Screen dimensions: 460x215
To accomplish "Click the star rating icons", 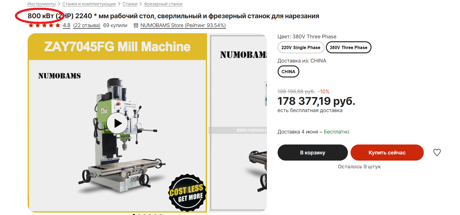I will pyautogui.click(x=44, y=25).
